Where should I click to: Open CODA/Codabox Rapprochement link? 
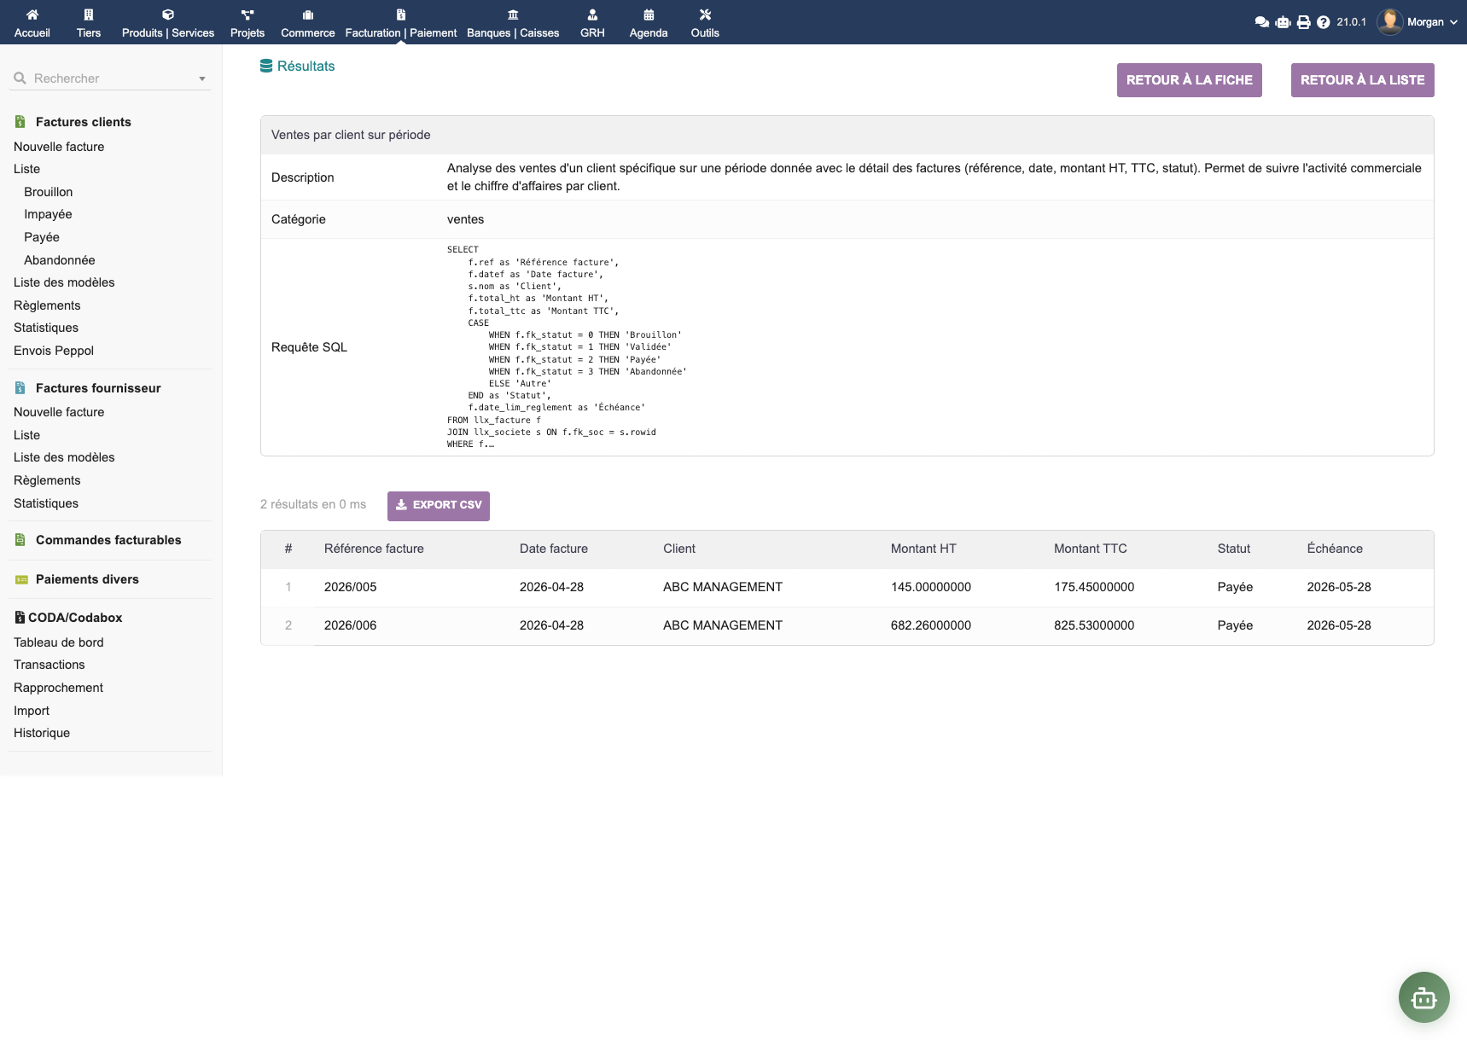click(58, 688)
